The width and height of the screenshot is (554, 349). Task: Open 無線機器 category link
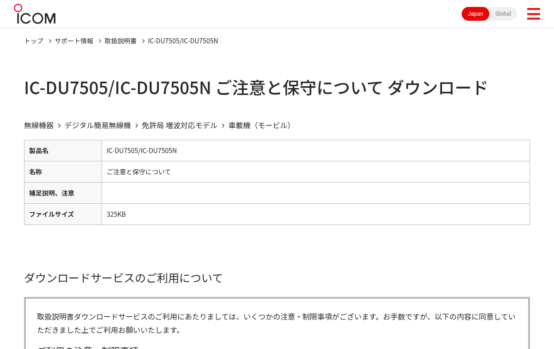[39, 125]
